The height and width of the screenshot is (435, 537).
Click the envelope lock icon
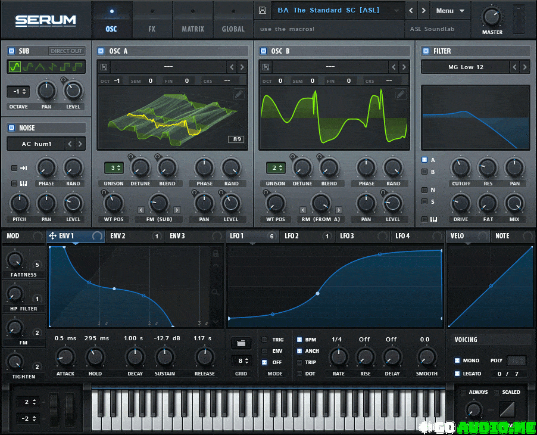point(216,253)
